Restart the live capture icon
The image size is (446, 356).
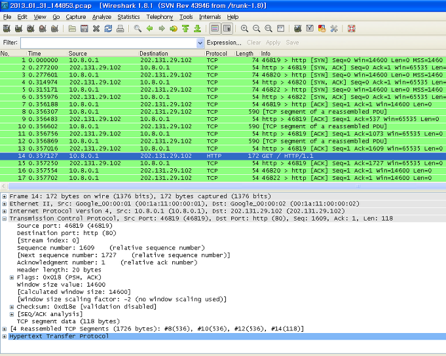54,28
